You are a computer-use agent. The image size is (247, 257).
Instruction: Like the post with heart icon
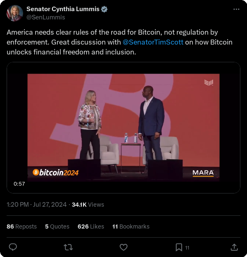[123, 247]
